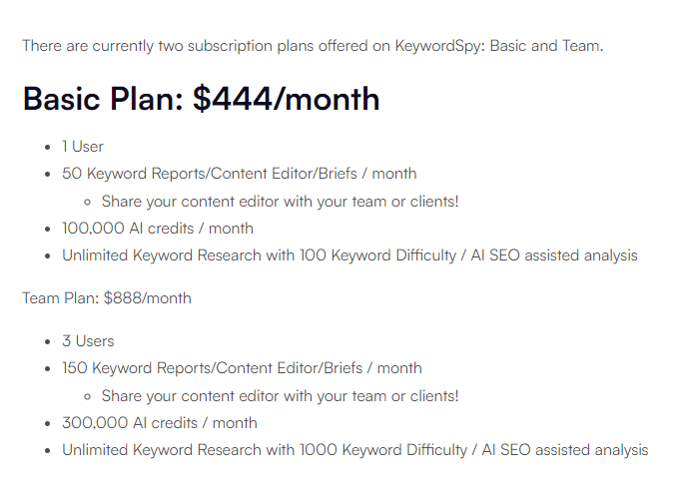Screen dimensions: 686x496
Task: Click the "100,000 AI credits / month" line
Action: coord(158,228)
